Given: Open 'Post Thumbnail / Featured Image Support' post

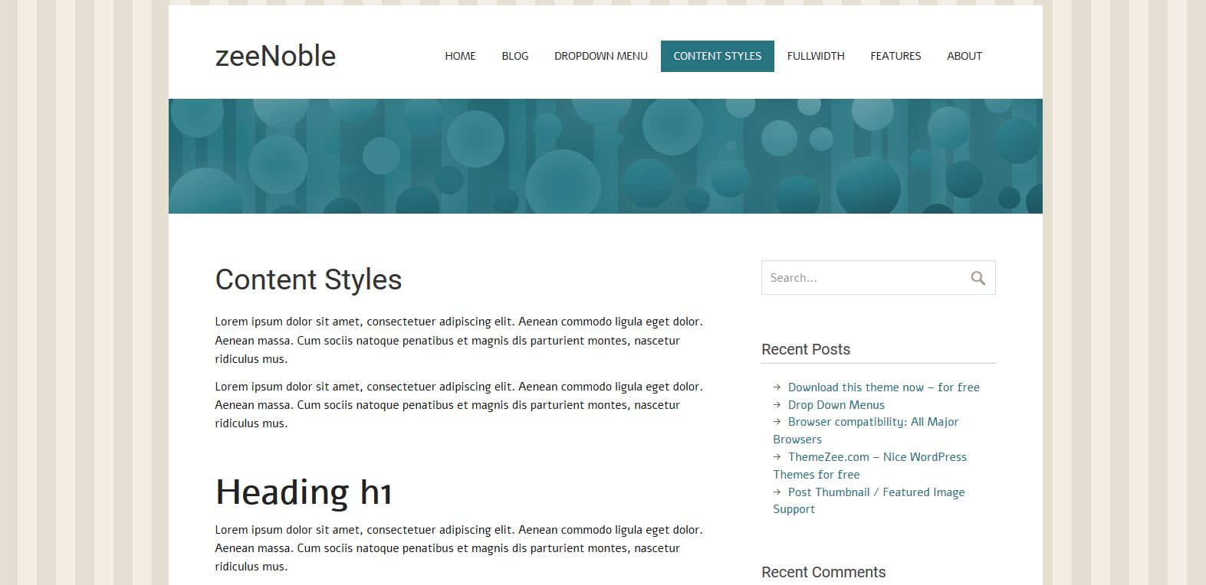Looking at the screenshot, I should [876, 492].
